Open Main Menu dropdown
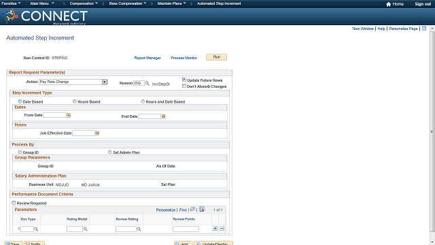This screenshot has width=435, height=245. [42, 3]
